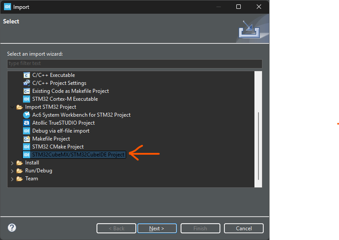The image size is (339, 240).
Task: Click the Debug via elf-file import icon
Action: [27, 131]
